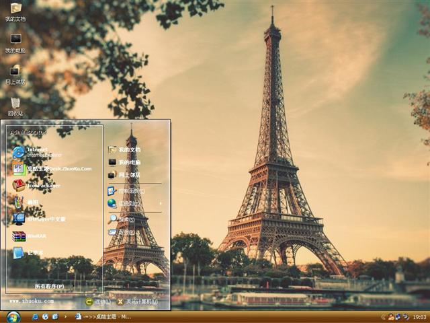Launch Internet Explorer from quick launch bar
This screenshot has height=323, width=430.
[35, 317]
